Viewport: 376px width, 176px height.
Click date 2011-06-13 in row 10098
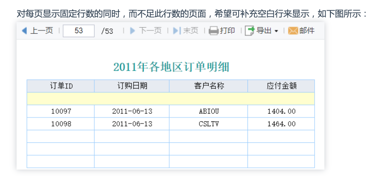[x=132, y=124]
